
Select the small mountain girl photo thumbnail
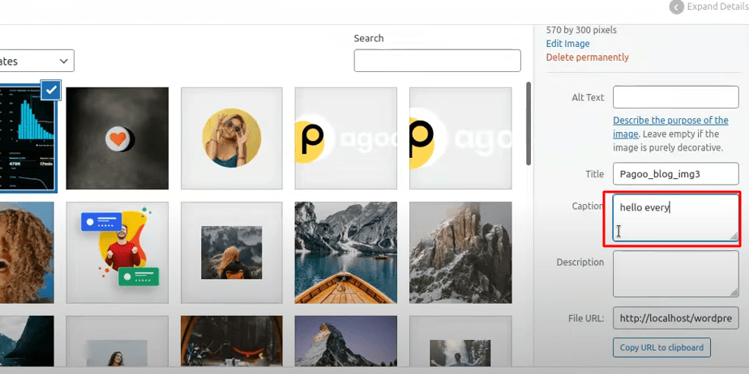[x=232, y=253]
